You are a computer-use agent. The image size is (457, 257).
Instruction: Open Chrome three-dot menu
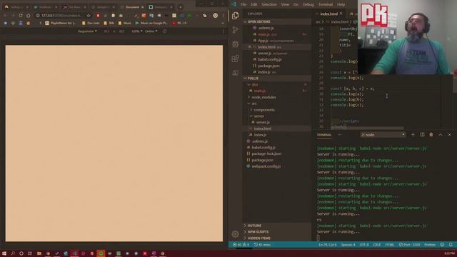tap(224, 16)
